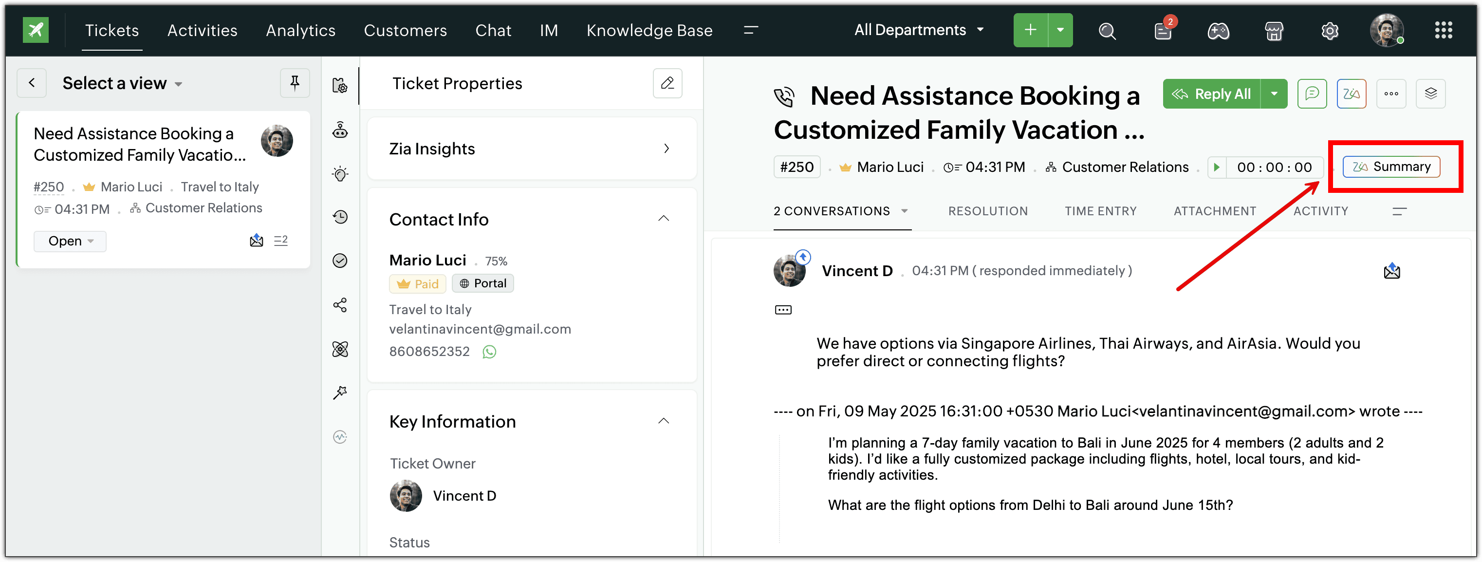Open the Customers module
This screenshot has height=562, width=1482.
(x=405, y=30)
